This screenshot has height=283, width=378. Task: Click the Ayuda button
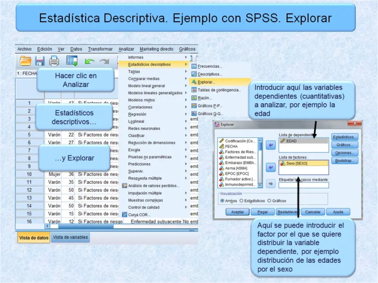(338, 212)
